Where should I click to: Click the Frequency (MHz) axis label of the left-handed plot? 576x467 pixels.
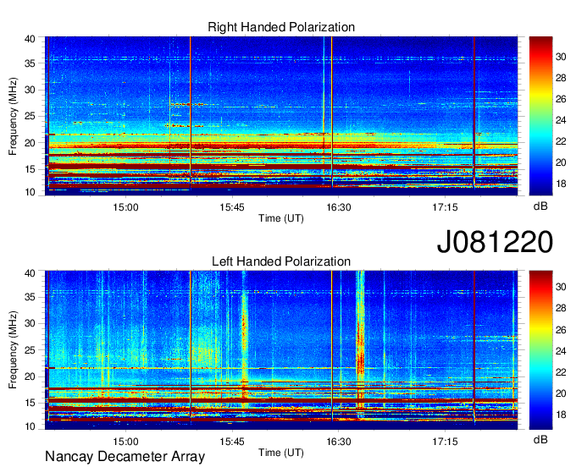(x=13, y=350)
